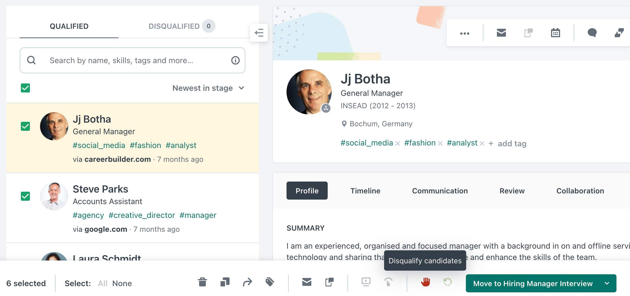630x296 pixels.
Task: Open the DISQUALIFIED tab
Action: click(x=174, y=26)
